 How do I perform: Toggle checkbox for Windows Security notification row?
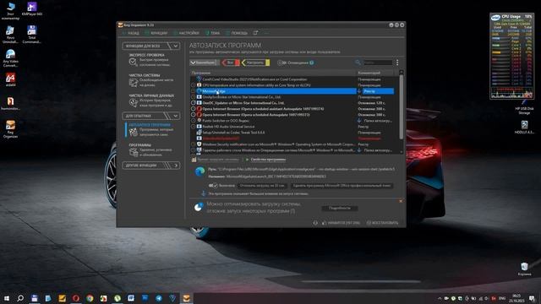pos(194,144)
